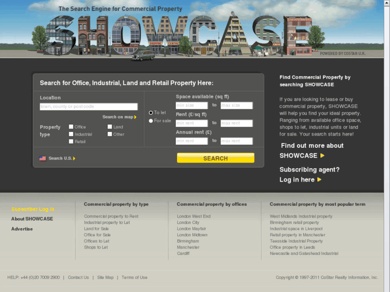Open Site Map footer link
The height and width of the screenshot is (292, 390).
(106, 278)
